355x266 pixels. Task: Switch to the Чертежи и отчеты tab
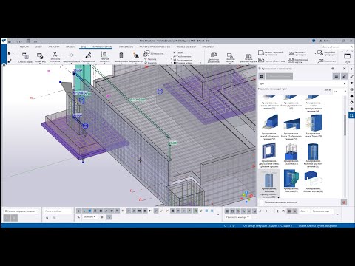click(x=102, y=47)
